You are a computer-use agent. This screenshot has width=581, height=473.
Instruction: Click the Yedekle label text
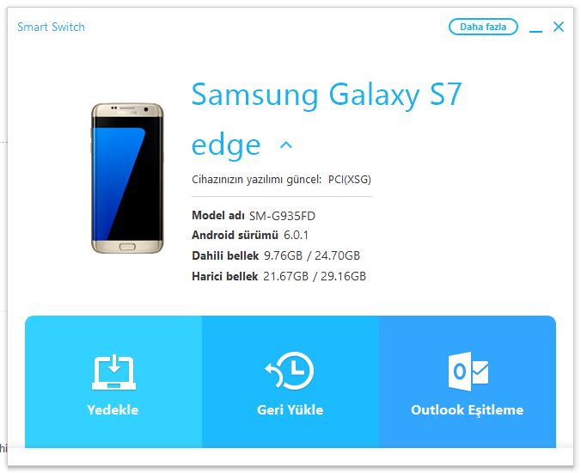113,409
